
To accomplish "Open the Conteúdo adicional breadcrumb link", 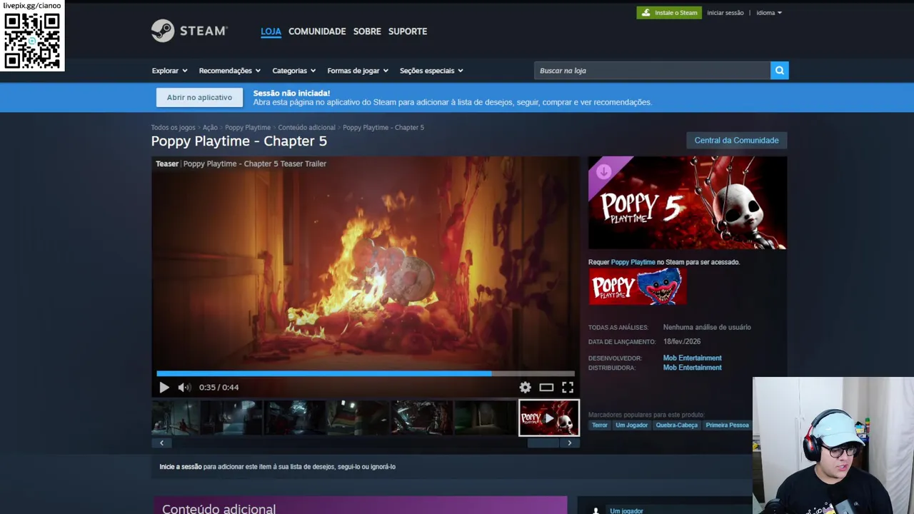I will pos(306,128).
